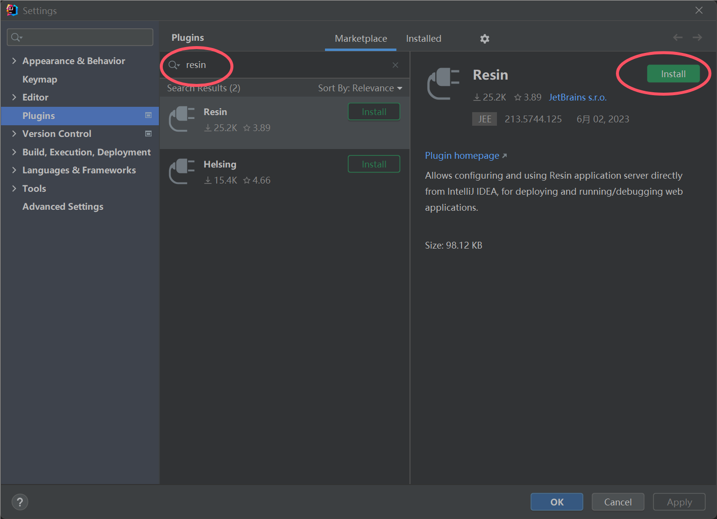Screen dimensions: 717x519
Task: Select Keymap in the settings tree
Action: pyautogui.click(x=40, y=79)
